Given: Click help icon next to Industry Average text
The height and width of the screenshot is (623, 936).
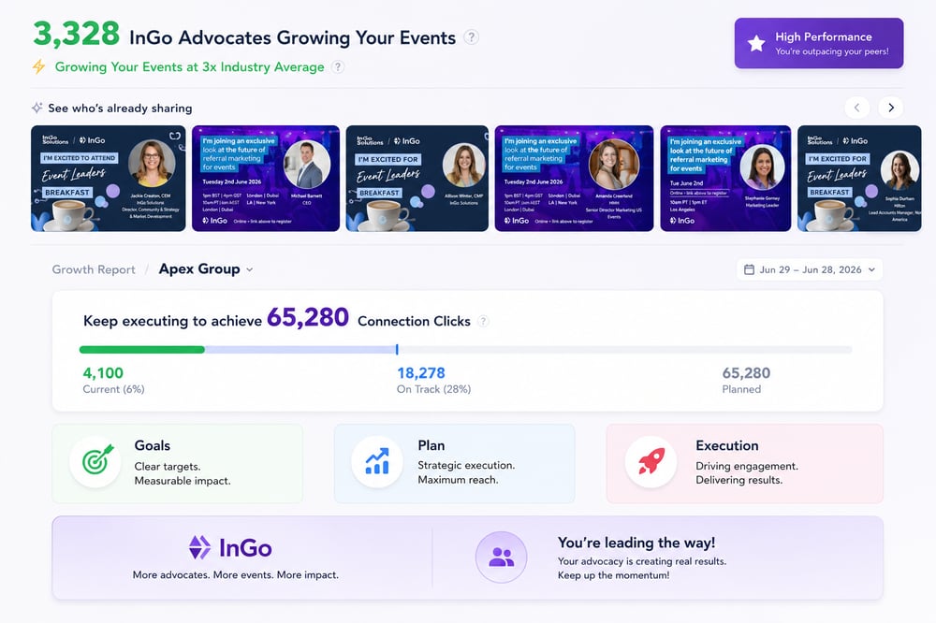Looking at the screenshot, I should pyautogui.click(x=337, y=66).
